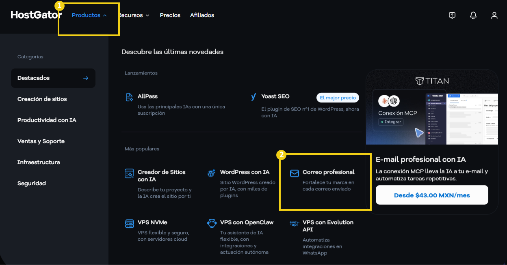Click the VPS con OpenClaw mascot icon
The image size is (507, 265).
[x=211, y=223]
